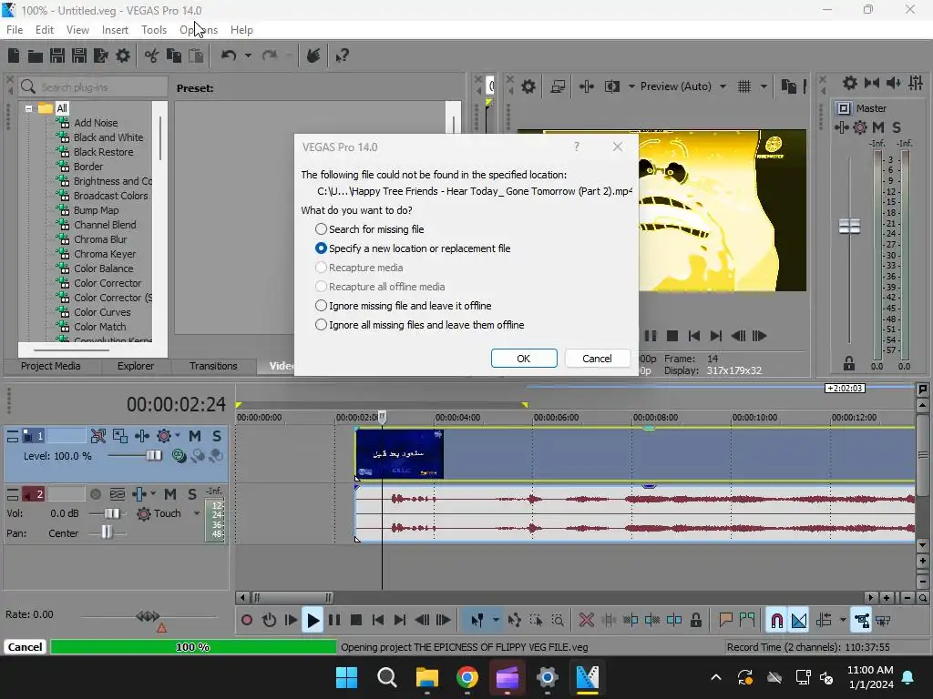Open the Insert menu
The width and height of the screenshot is (933, 699).
(115, 30)
